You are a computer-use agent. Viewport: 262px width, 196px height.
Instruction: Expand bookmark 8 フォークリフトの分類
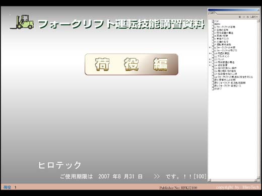[x=210, y=48]
